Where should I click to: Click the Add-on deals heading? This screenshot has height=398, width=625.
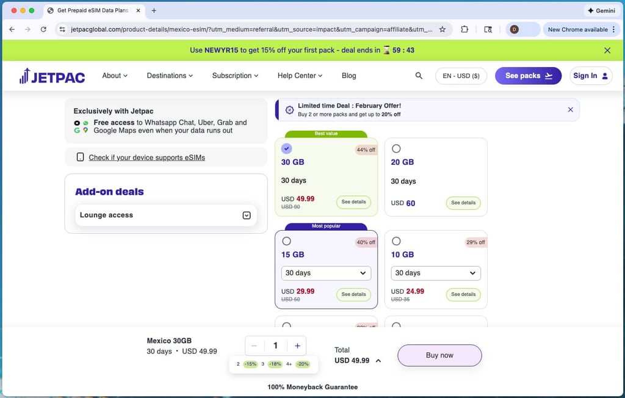tap(110, 192)
